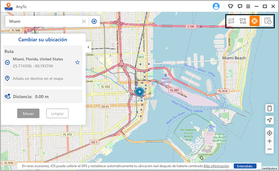Click the Mover button
Image resolution: width=279 pixels, height=171 pixels.
28,114
